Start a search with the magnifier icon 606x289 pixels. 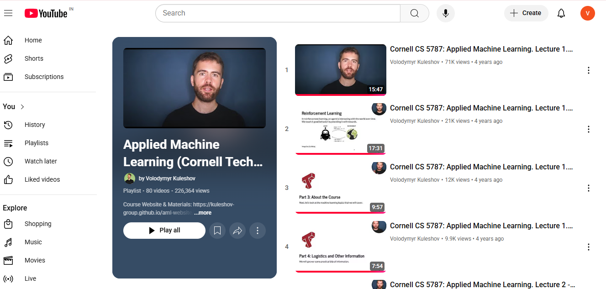click(x=414, y=13)
